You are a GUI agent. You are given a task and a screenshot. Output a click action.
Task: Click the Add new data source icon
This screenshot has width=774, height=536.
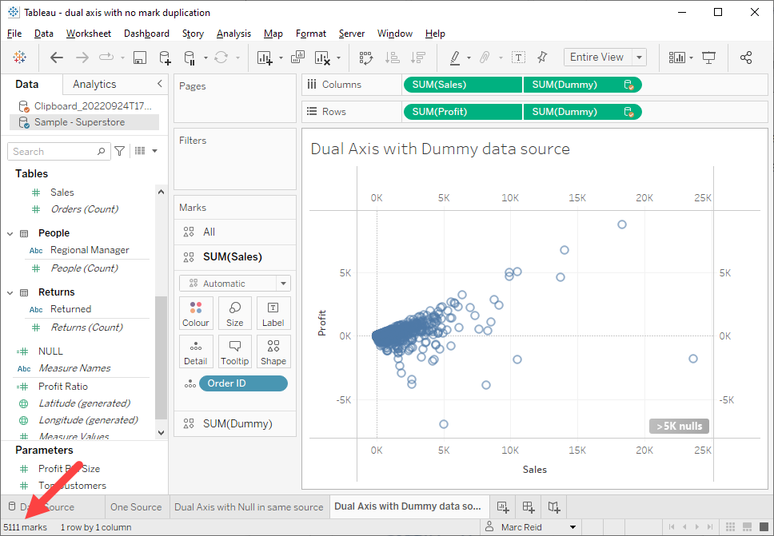pos(165,58)
